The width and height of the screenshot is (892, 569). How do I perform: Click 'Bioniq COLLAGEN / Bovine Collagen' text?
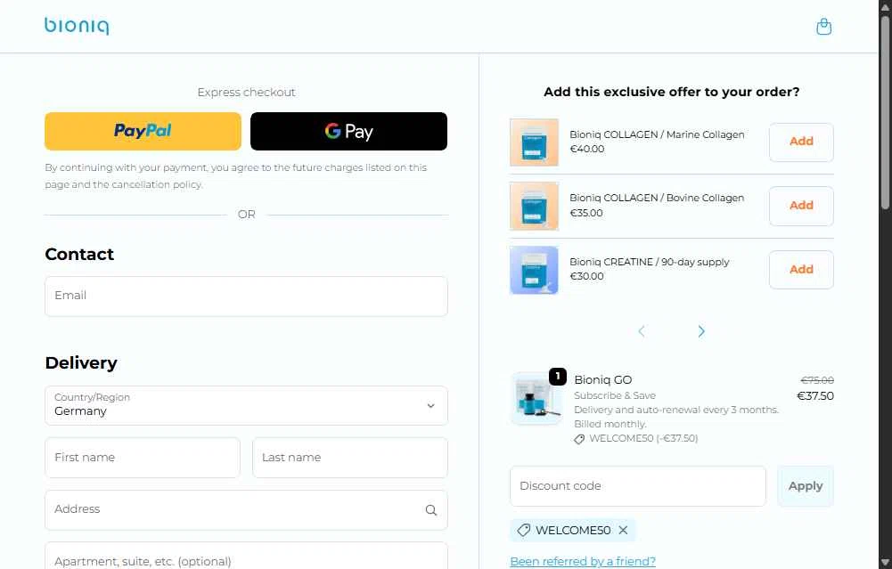pos(657,198)
